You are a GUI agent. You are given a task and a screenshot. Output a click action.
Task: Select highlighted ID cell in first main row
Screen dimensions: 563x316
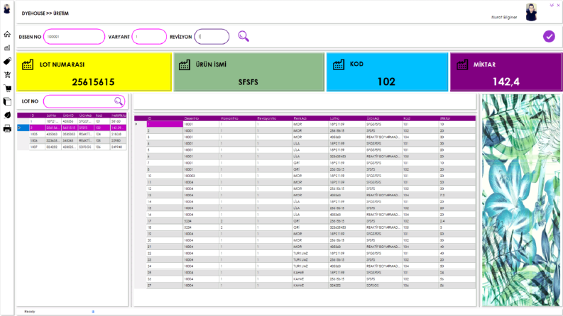[165, 124]
